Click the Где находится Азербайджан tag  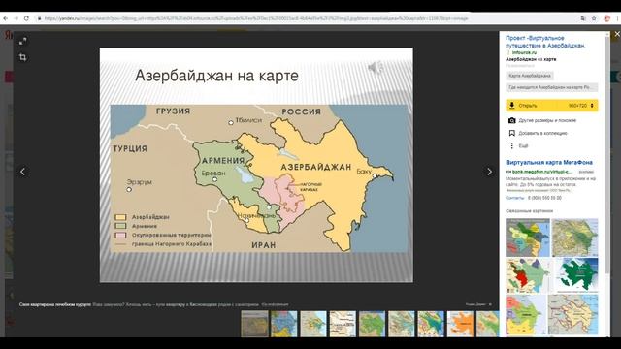coord(552,87)
